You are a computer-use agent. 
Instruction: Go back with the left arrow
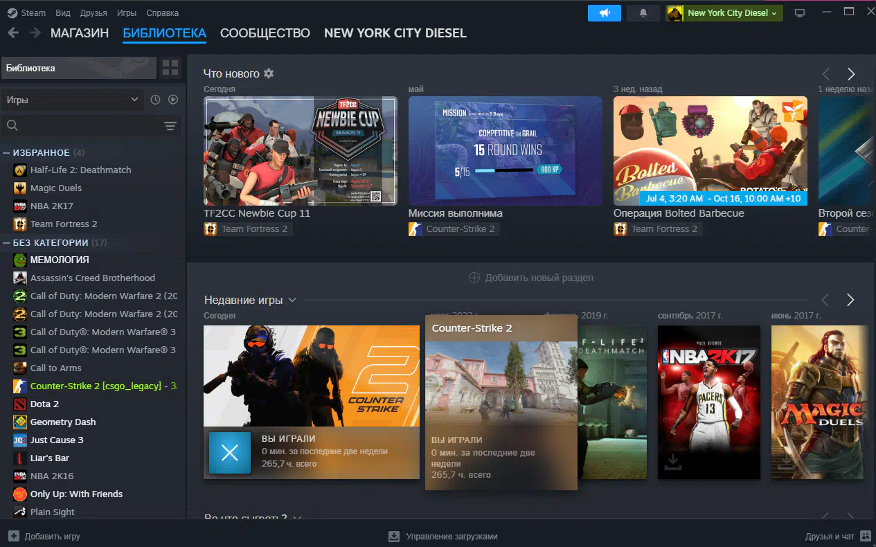click(x=13, y=33)
